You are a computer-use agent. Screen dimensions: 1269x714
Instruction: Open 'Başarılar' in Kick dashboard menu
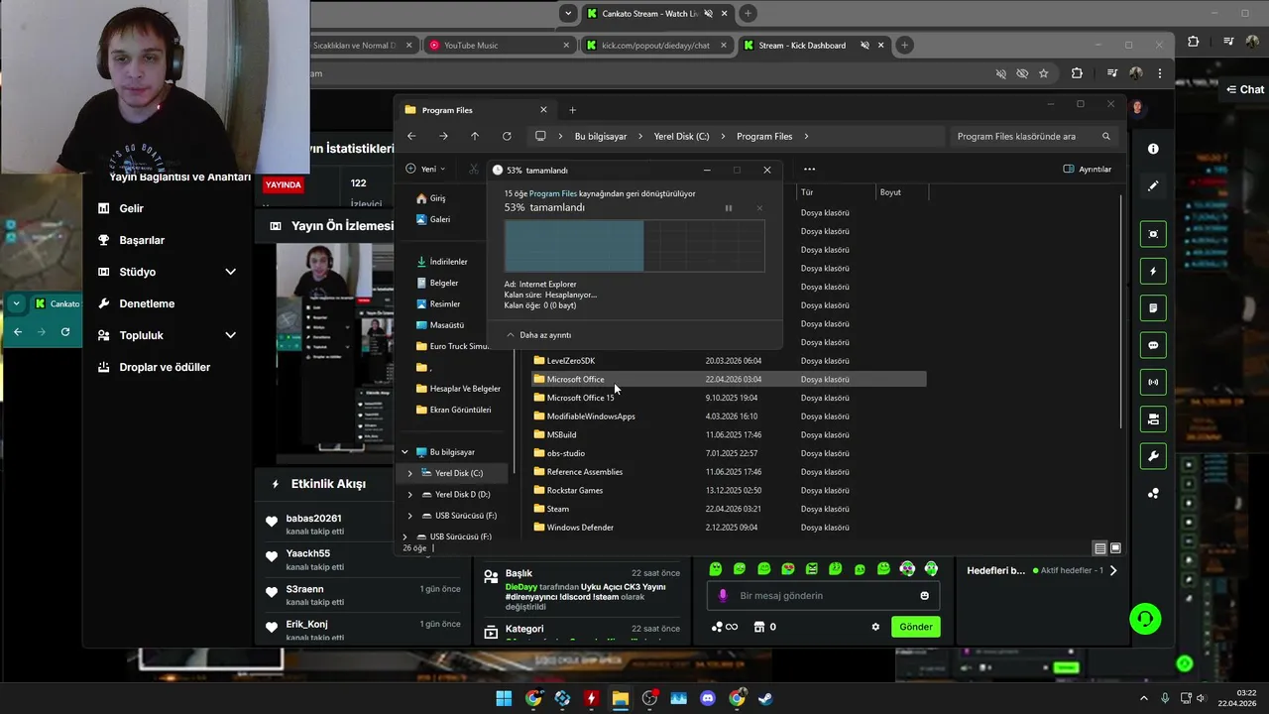142,240
